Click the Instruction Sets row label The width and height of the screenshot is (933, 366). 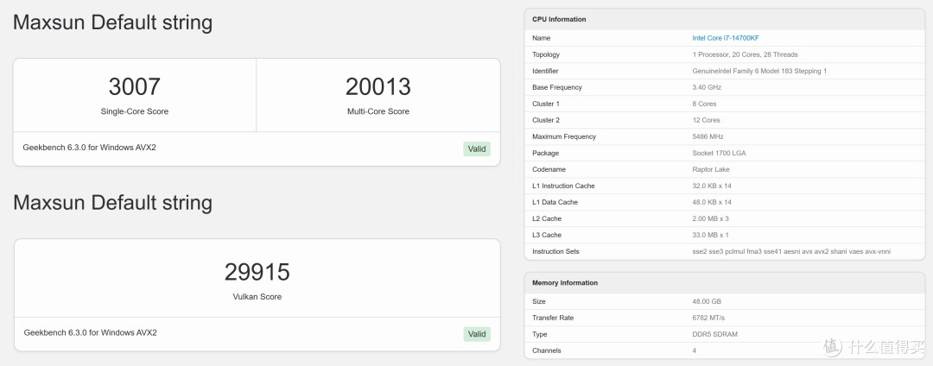[x=555, y=252]
